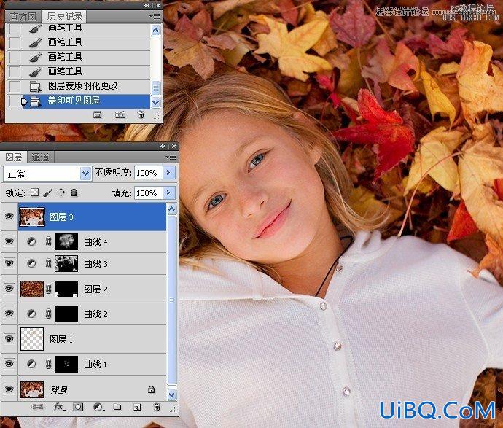Select 曲线 4 layer mask thumbnail
503x428 pixels.
[x=66, y=241]
